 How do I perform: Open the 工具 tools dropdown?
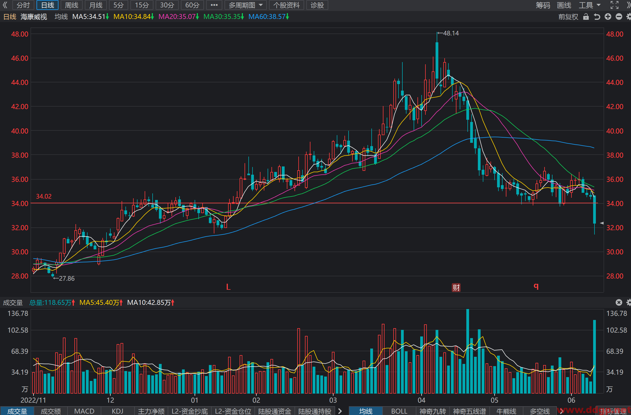pyautogui.click(x=590, y=5)
